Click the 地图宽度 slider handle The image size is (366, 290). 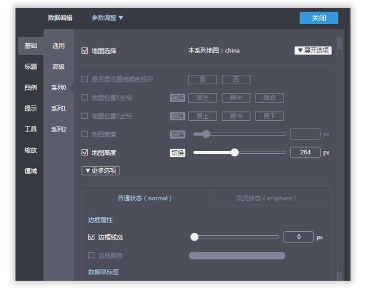(206, 134)
